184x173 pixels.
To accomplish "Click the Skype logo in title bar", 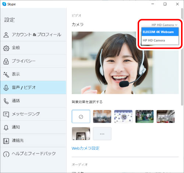I will point(4,4).
